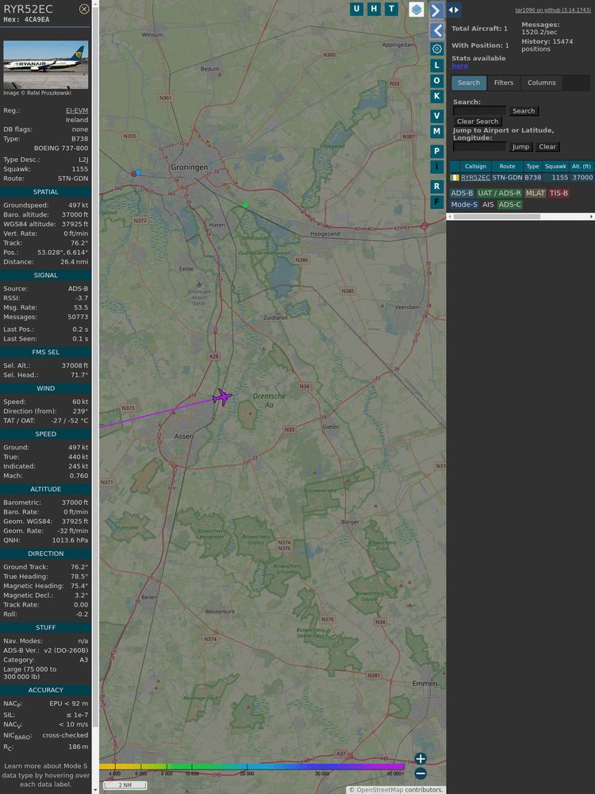Click the FMS SEL section header
595x794 pixels.
point(45,352)
